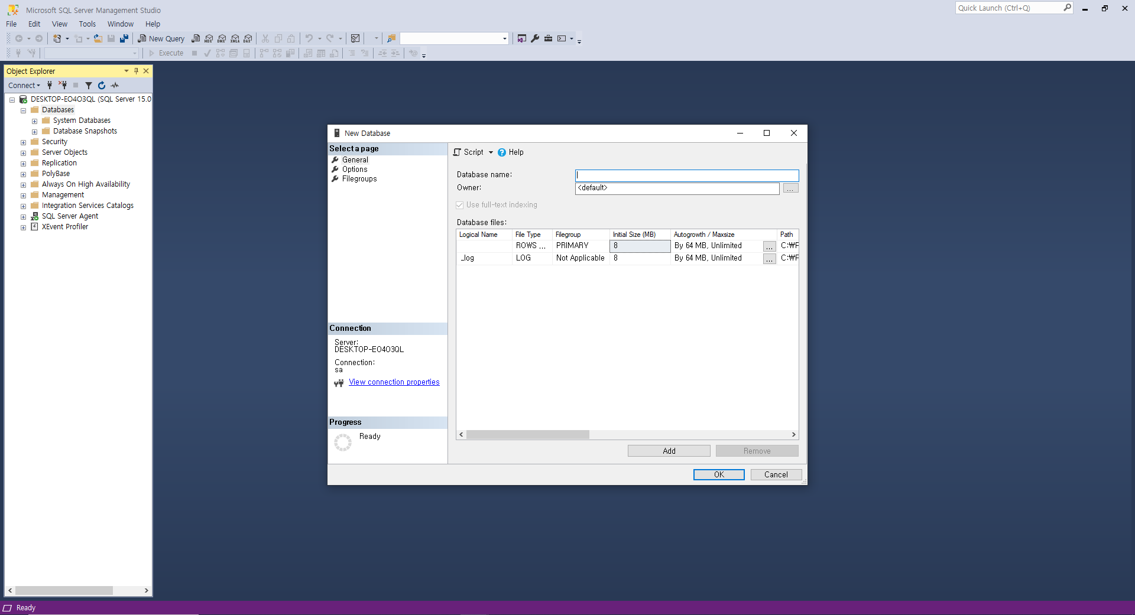
Task: Click the Database name input field
Action: [x=687, y=175]
